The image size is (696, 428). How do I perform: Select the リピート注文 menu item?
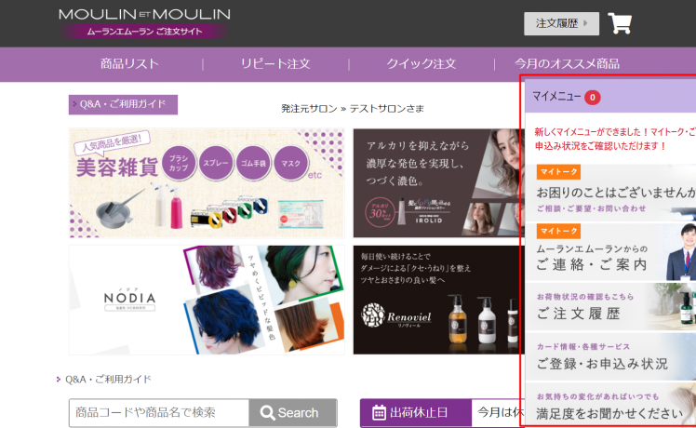pyautogui.click(x=275, y=63)
